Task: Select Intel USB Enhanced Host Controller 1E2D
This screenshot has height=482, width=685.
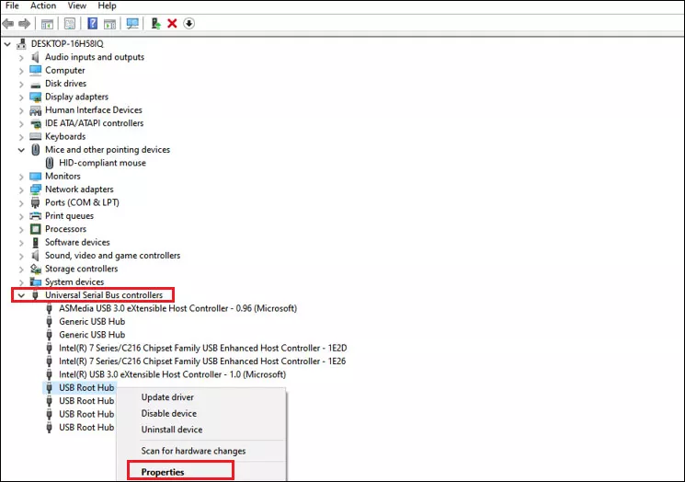Action: [202, 349]
